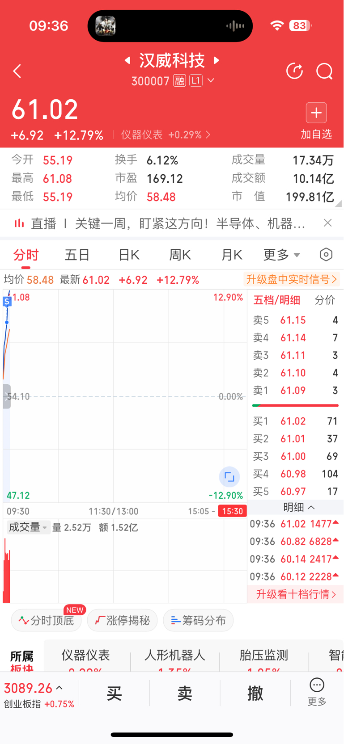The height and width of the screenshot is (744, 344).
Task: Switch to previous stock with left triangle
Action: [128, 60]
